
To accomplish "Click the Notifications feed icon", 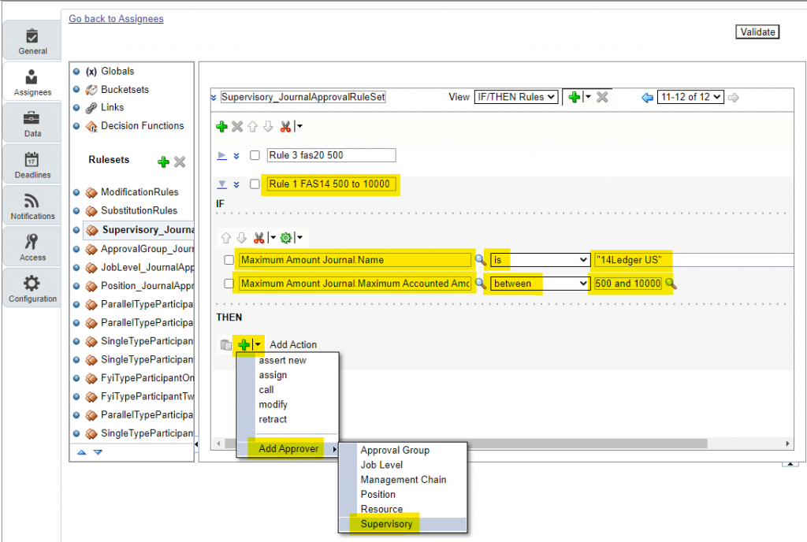I will point(32,200).
